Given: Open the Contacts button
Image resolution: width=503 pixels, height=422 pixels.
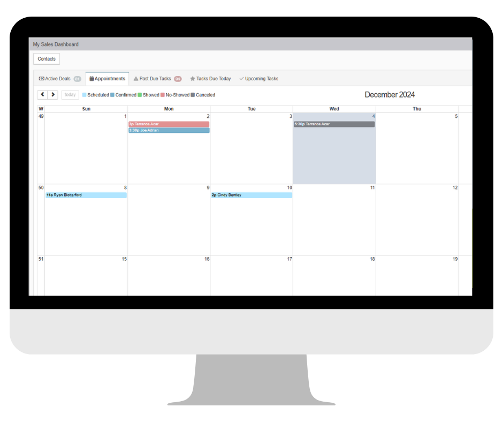Looking at the screenshot, I should click(x=47, y=59).
